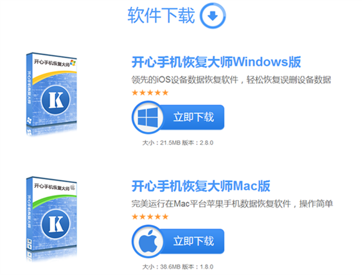Click the K logo on Mac product box
This screenshot has width=362, height=275.
tap(56, 224)
